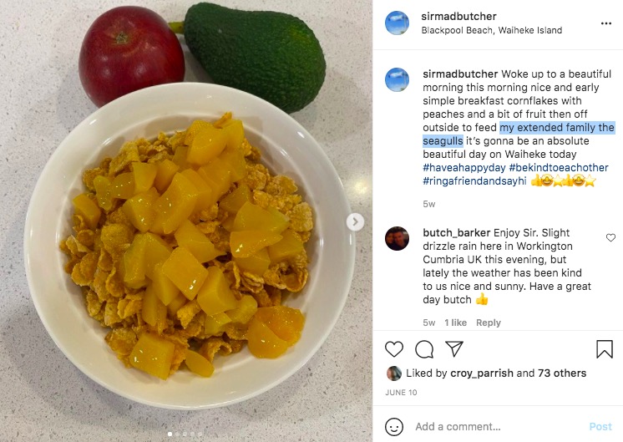Screen dimensions: 623x442
Task: Save post with bookmark icon
Action: coord(605,349)
